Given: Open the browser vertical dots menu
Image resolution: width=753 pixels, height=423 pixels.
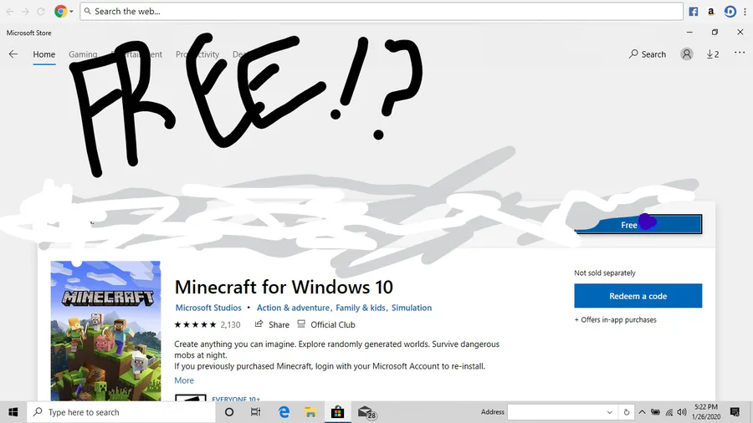Looking at the screenshot, I should tap(745, 12).
